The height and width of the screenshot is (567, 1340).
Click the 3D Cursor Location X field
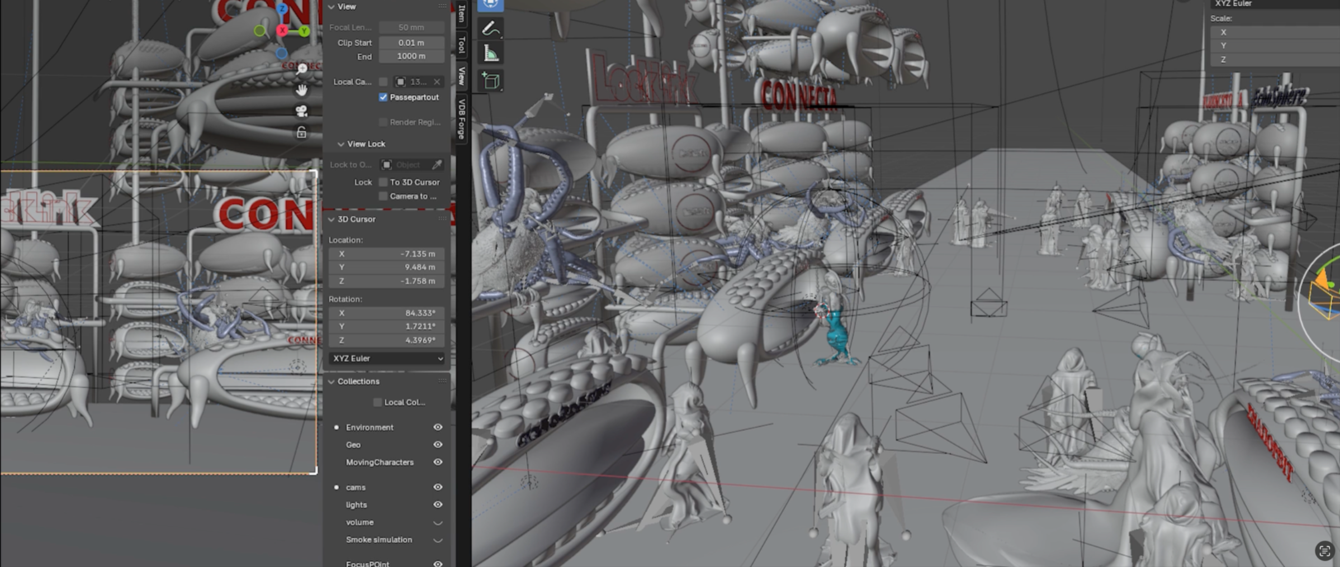pyautogui.click(x=387, y=254)
